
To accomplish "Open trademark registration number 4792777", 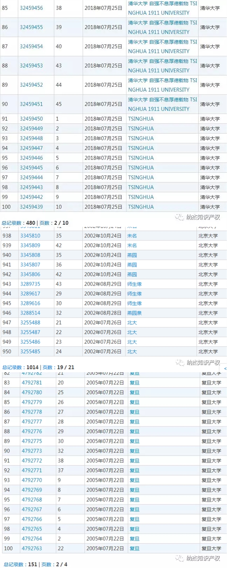I will coord(32,422).
